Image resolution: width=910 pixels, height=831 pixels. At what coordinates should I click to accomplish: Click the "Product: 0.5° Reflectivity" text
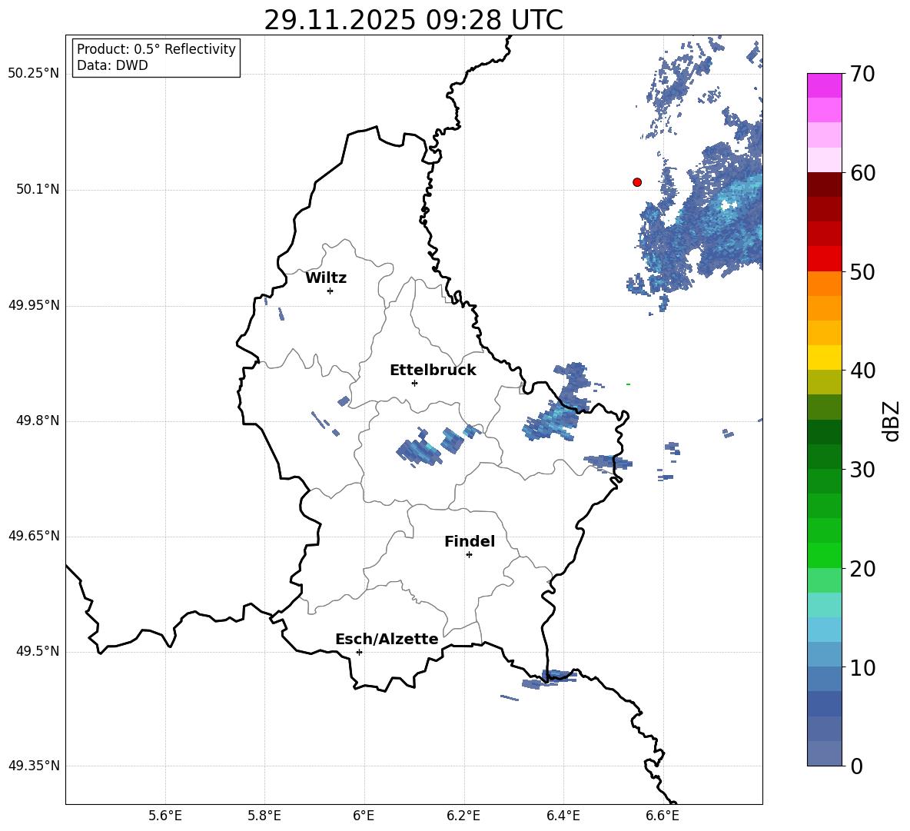tap(156, 49)
